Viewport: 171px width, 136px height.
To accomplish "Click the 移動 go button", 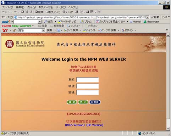I will pyautogui.click(x=155, y=17).
